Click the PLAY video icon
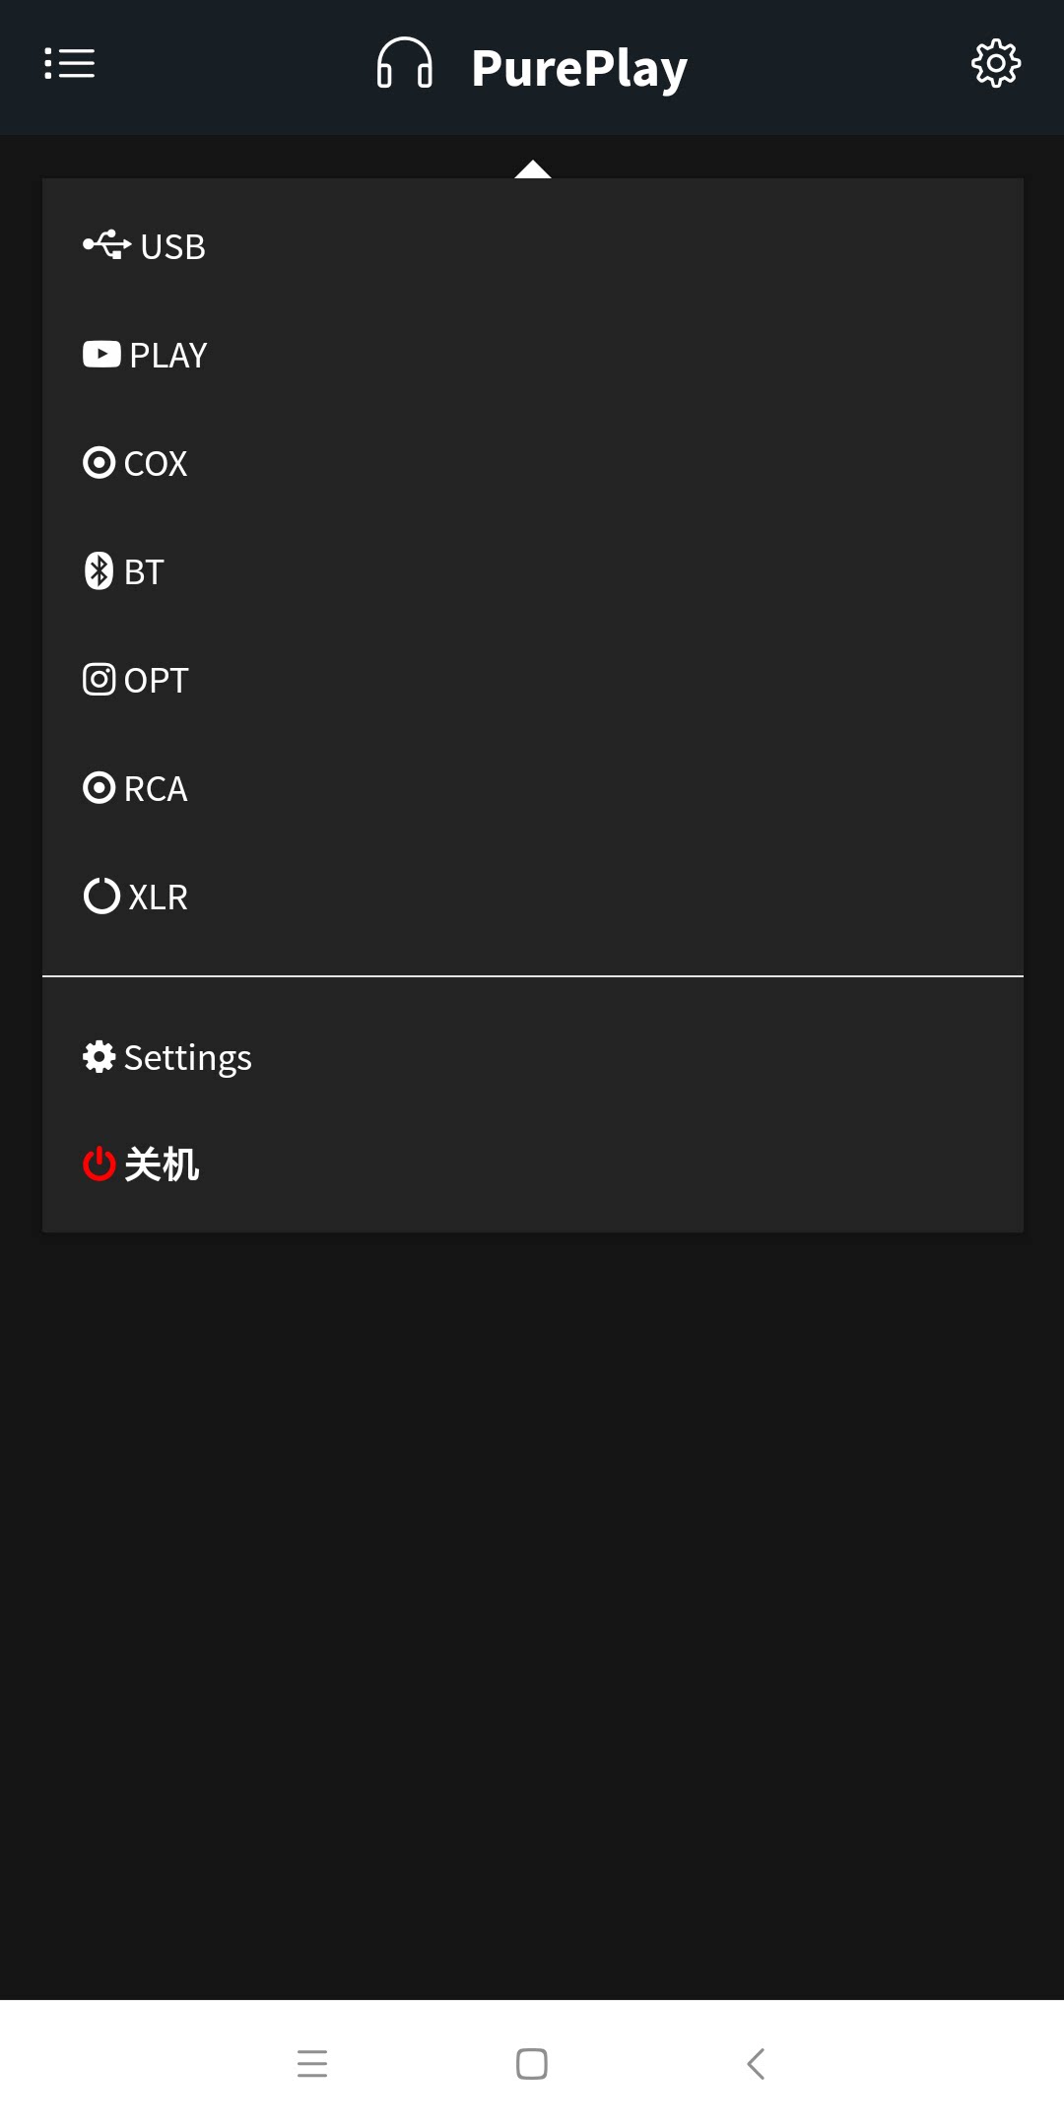Image resolution: width=1064 pixels, height=2128 pixels. point(101,354)
